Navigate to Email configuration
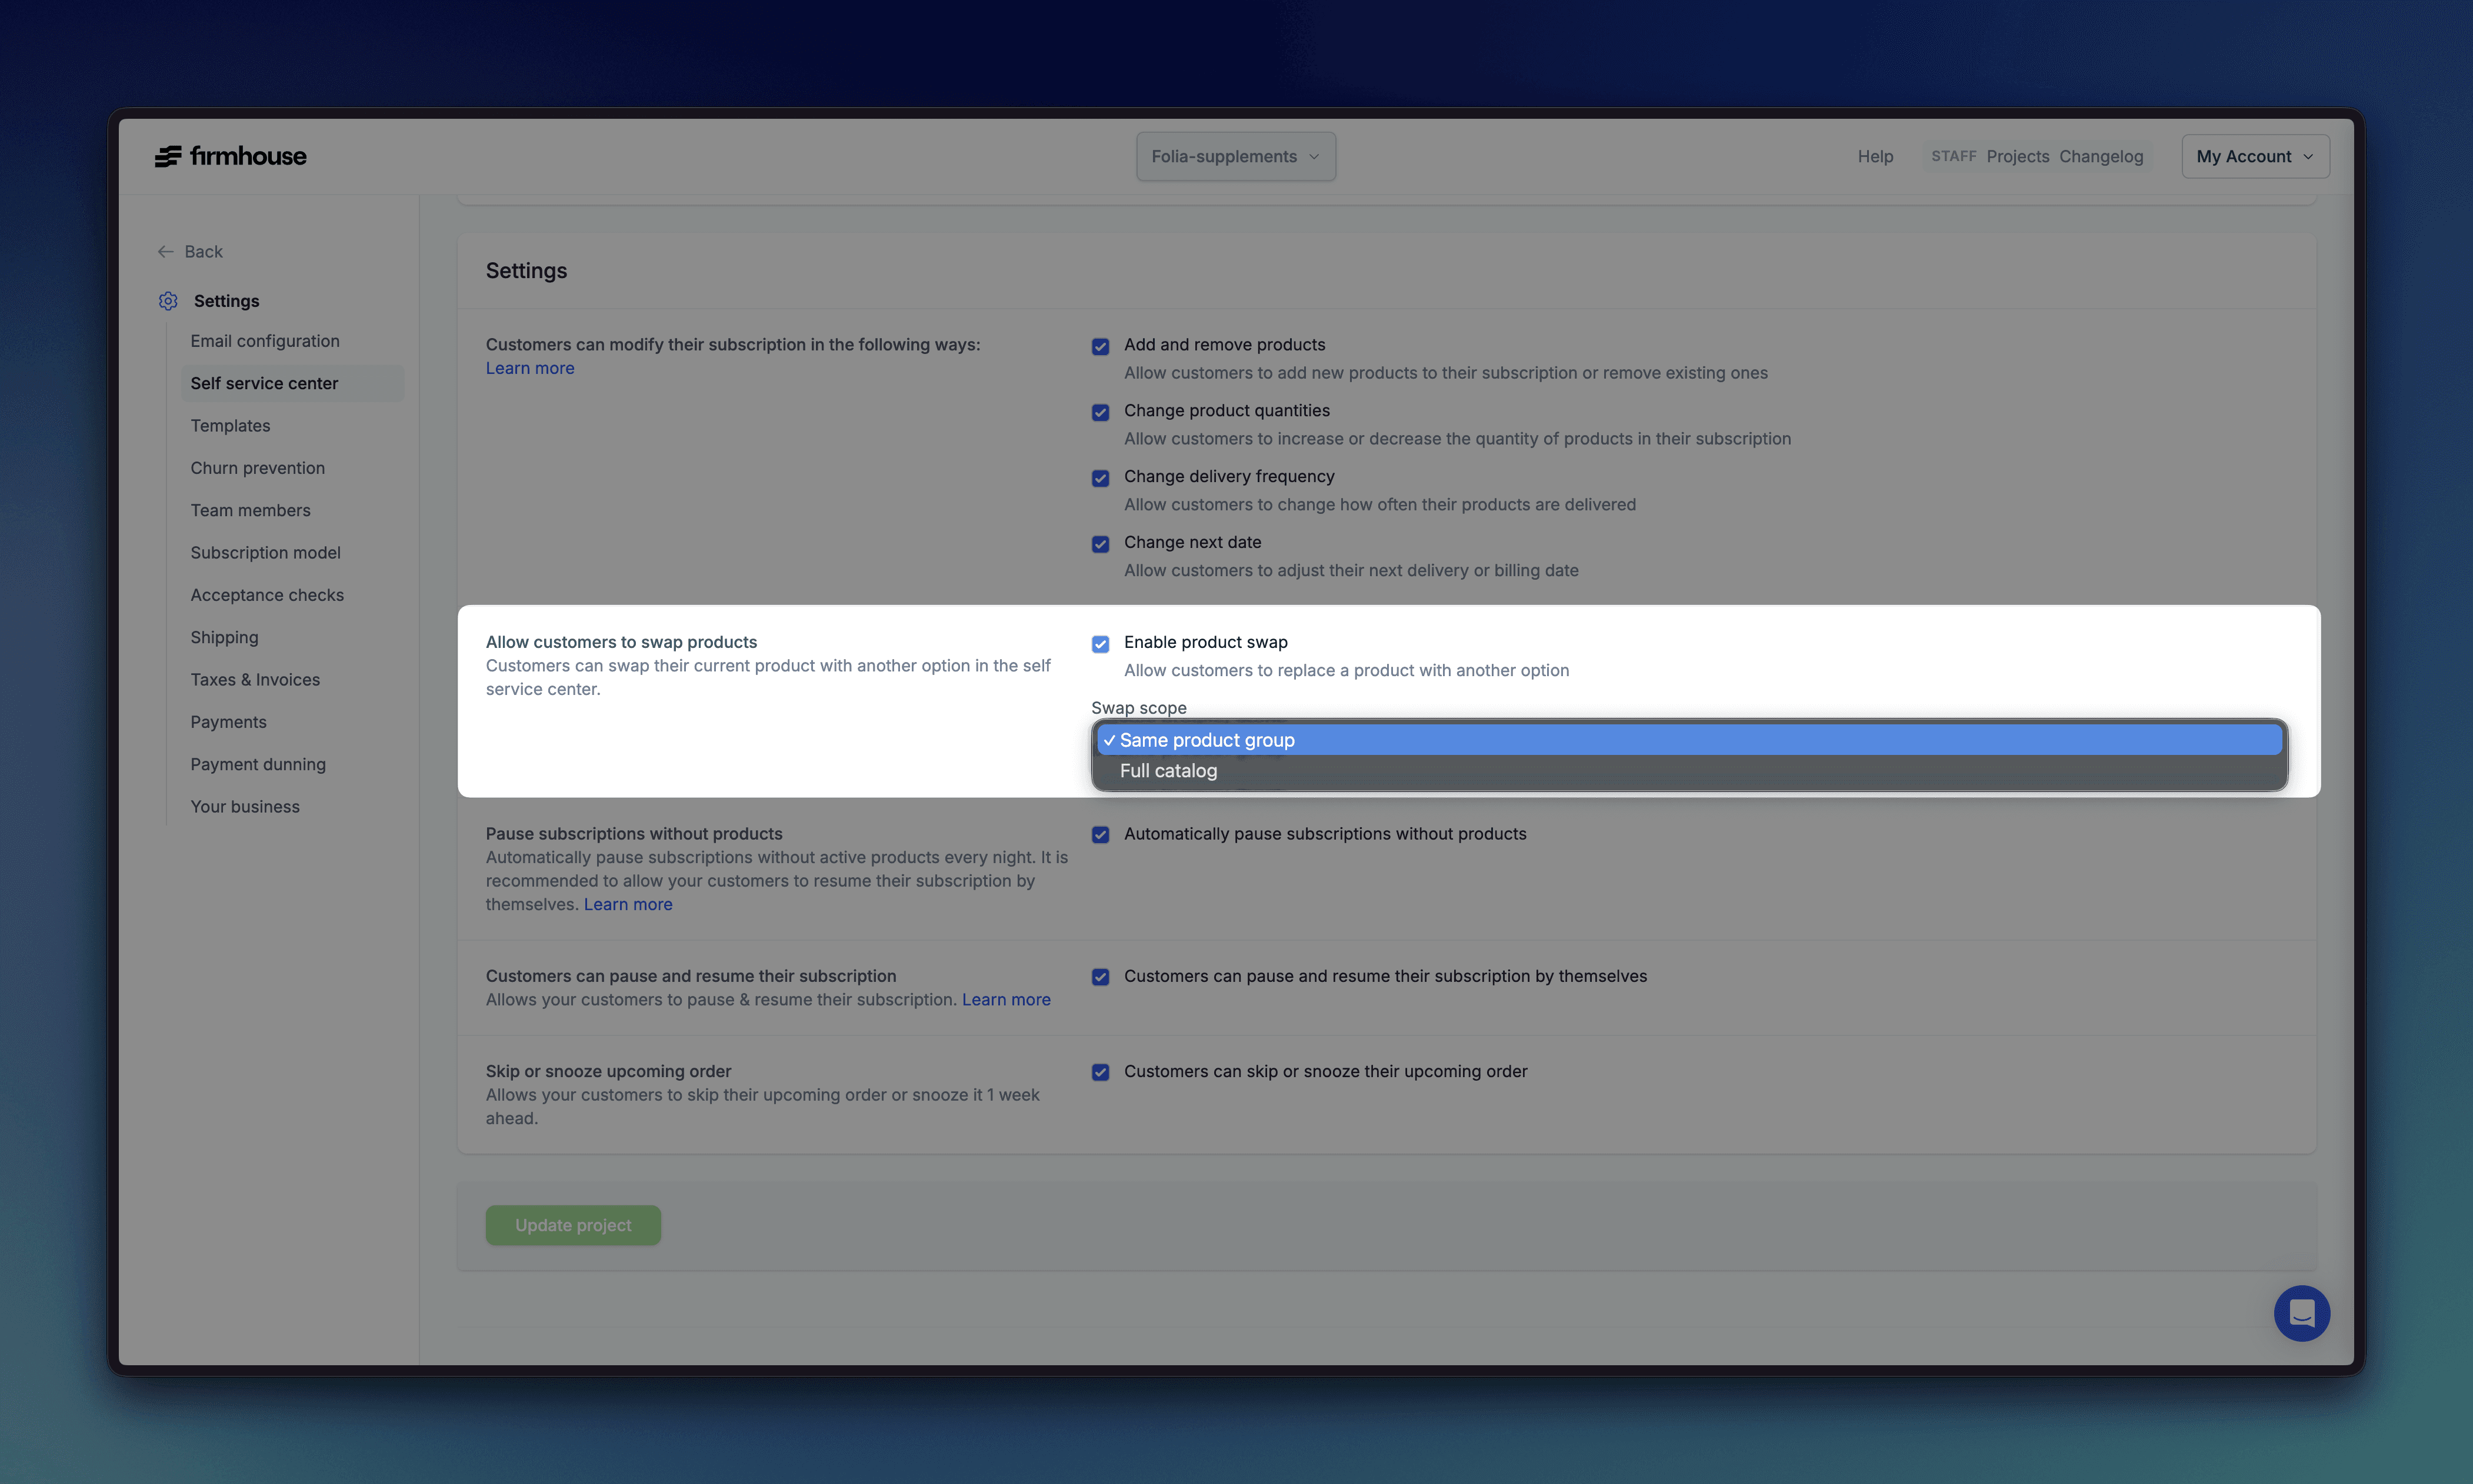The height and width of the screenshot is (1484, 2473). pyautogui.click(x=265, y=341)
